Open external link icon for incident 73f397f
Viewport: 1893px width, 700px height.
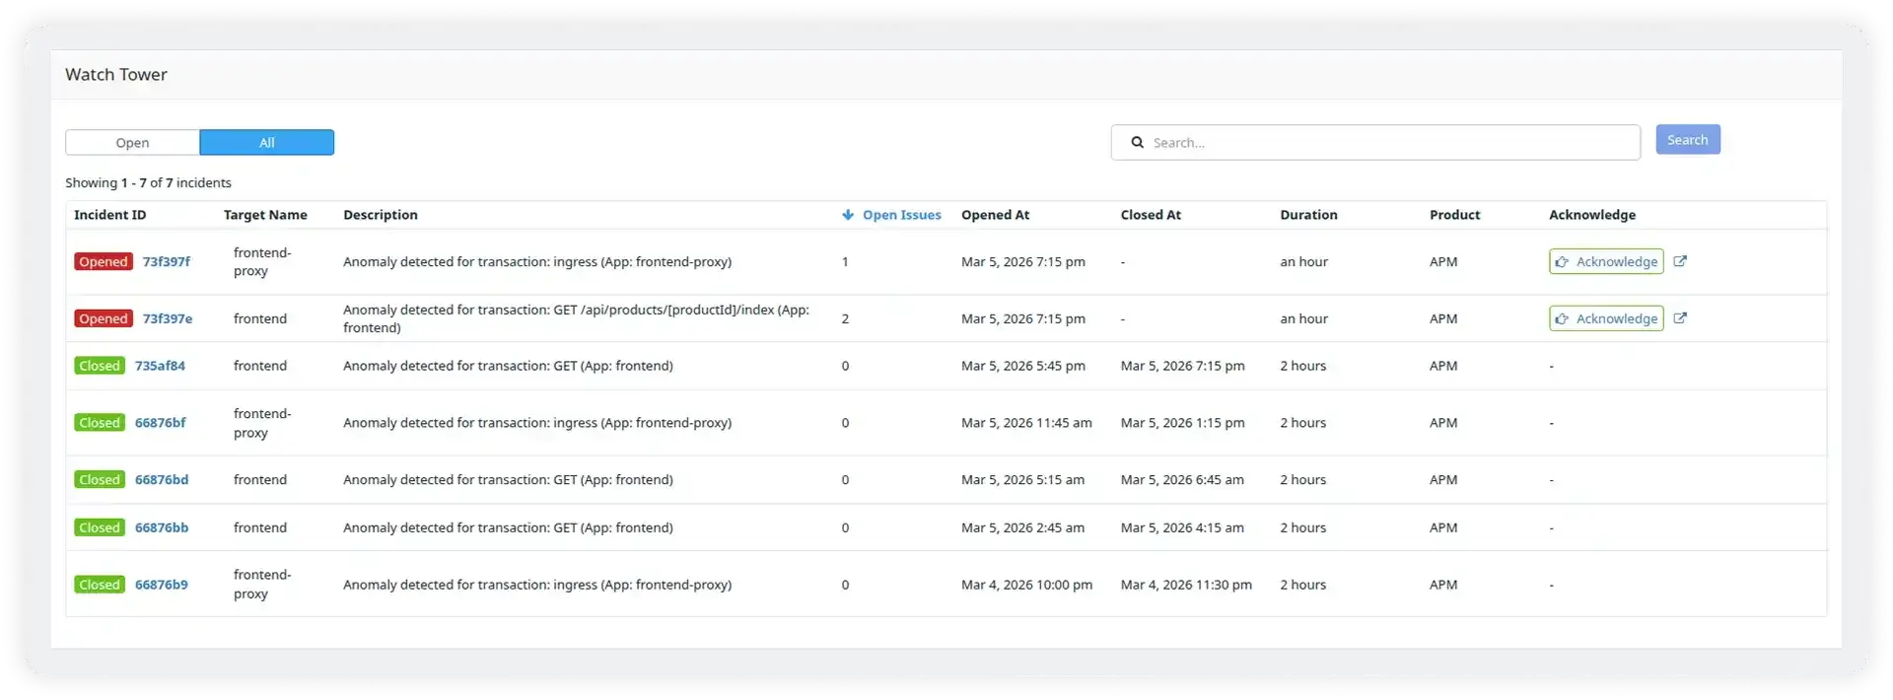click(x=1680, y=261)
